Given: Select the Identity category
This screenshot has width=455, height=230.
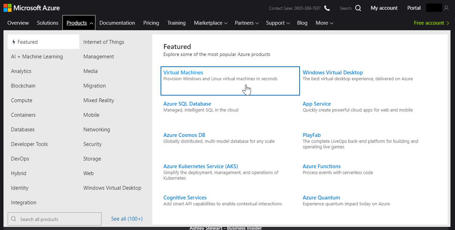Looking at the screenshot, I should (x=20, y=188).
